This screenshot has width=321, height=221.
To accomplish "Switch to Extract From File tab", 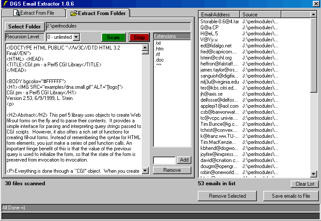I will (x=34, y=13).
